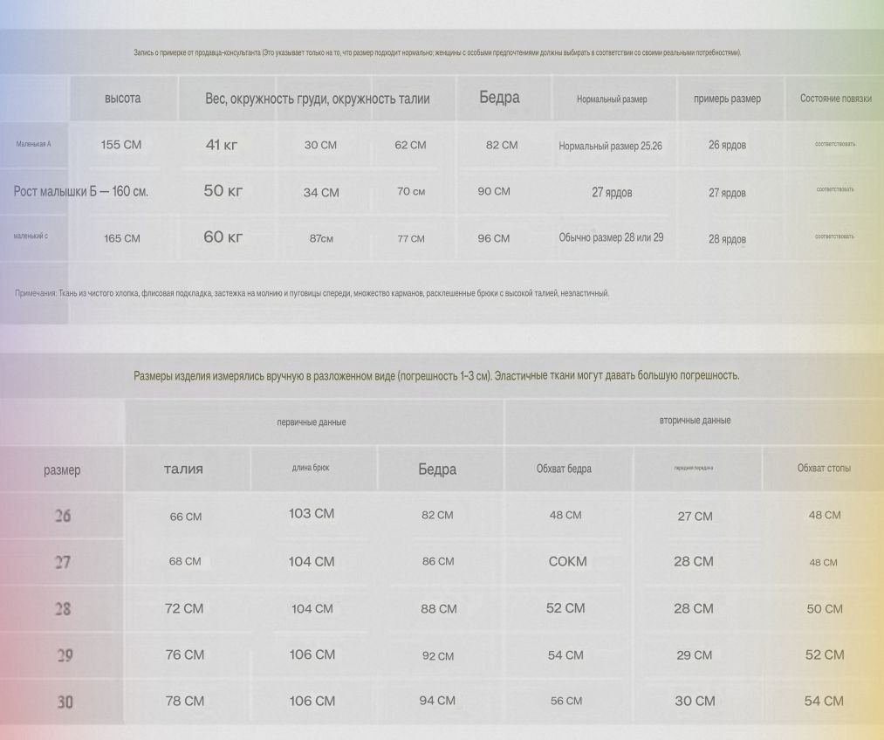Click the "длина брюк" column header
Screen dimensions: 884x740
click(311, 469)
